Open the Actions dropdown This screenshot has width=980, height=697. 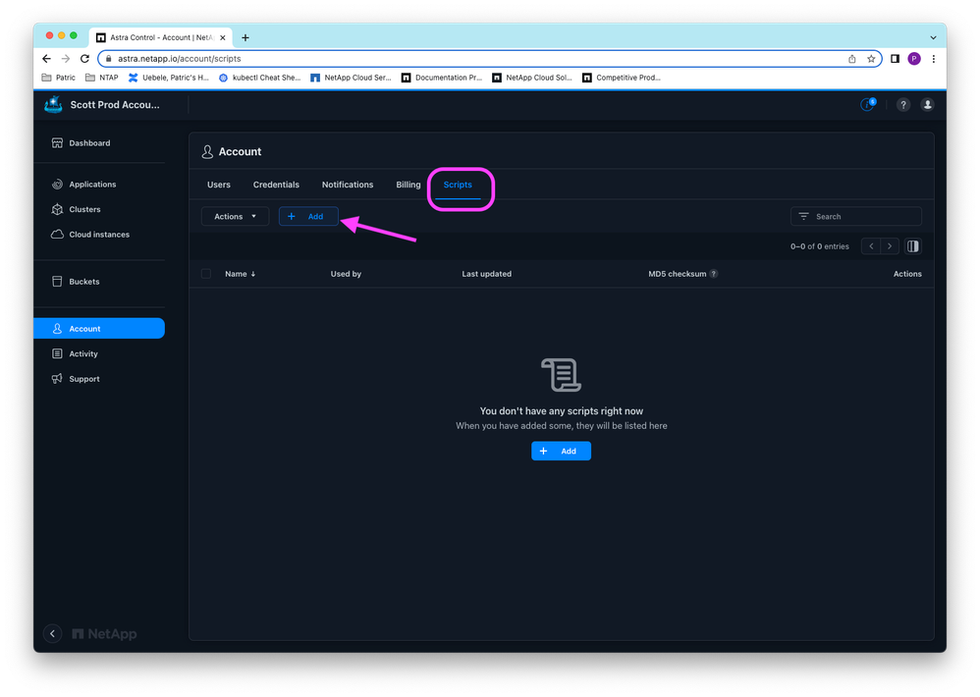coord(235,216)
